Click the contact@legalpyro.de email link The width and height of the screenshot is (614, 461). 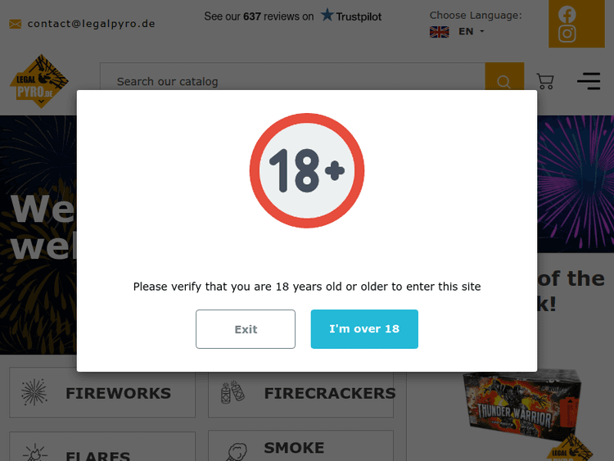tap(91, 24)
